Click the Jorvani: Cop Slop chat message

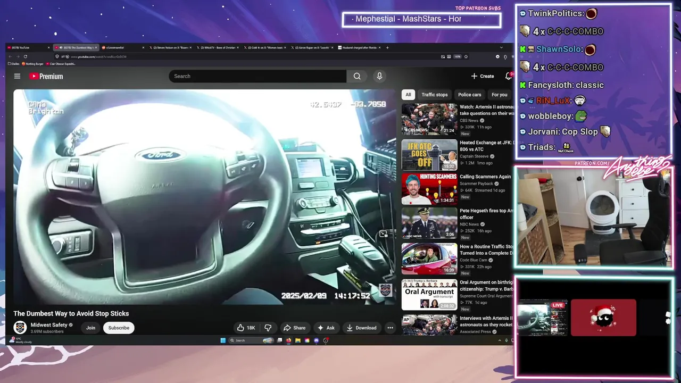pyautogui.click(x=565, y=131)
